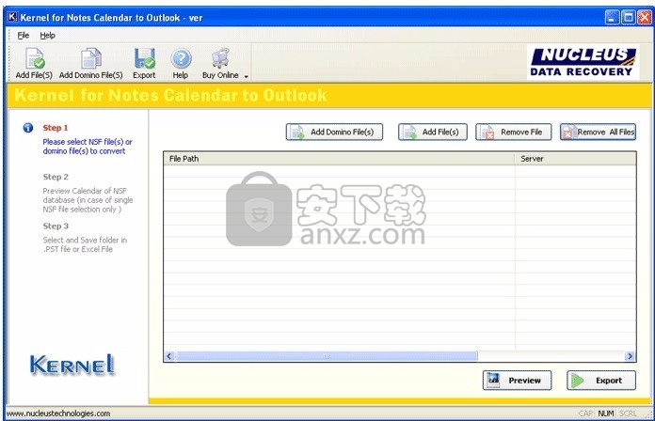Click the K application icon in title bar
Screen dimensions: 655x421
[x=12, y=17]
